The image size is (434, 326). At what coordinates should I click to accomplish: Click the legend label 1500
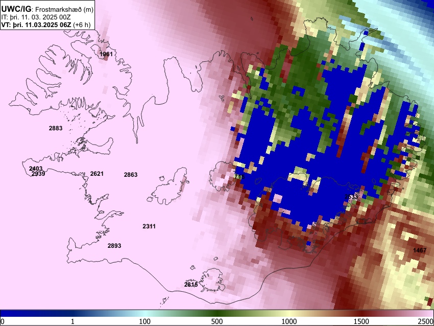[361, 321]
